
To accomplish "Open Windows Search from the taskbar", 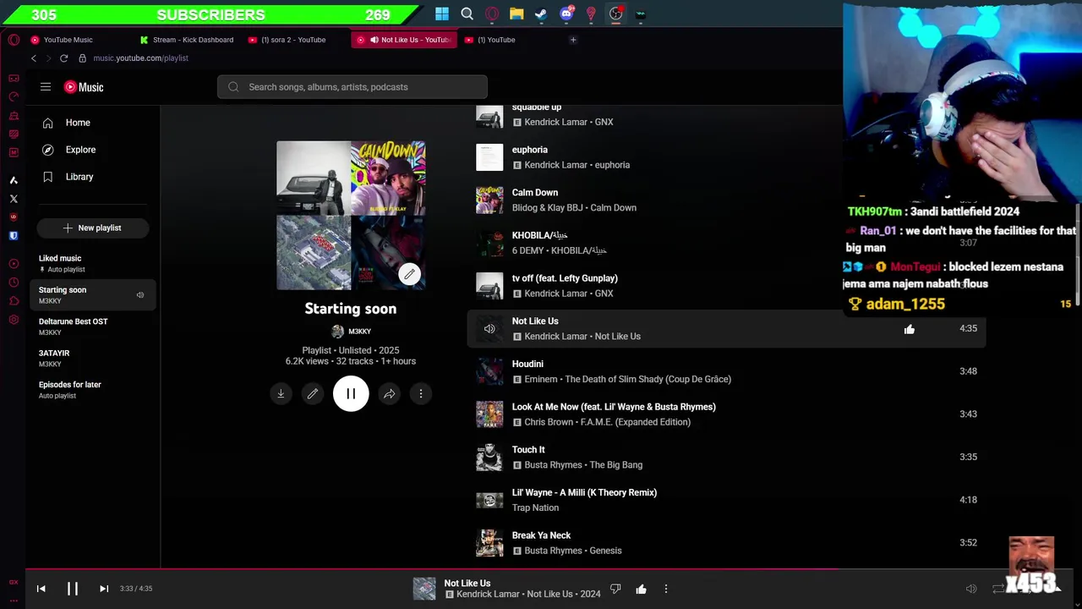I will (x=467, y=14).
